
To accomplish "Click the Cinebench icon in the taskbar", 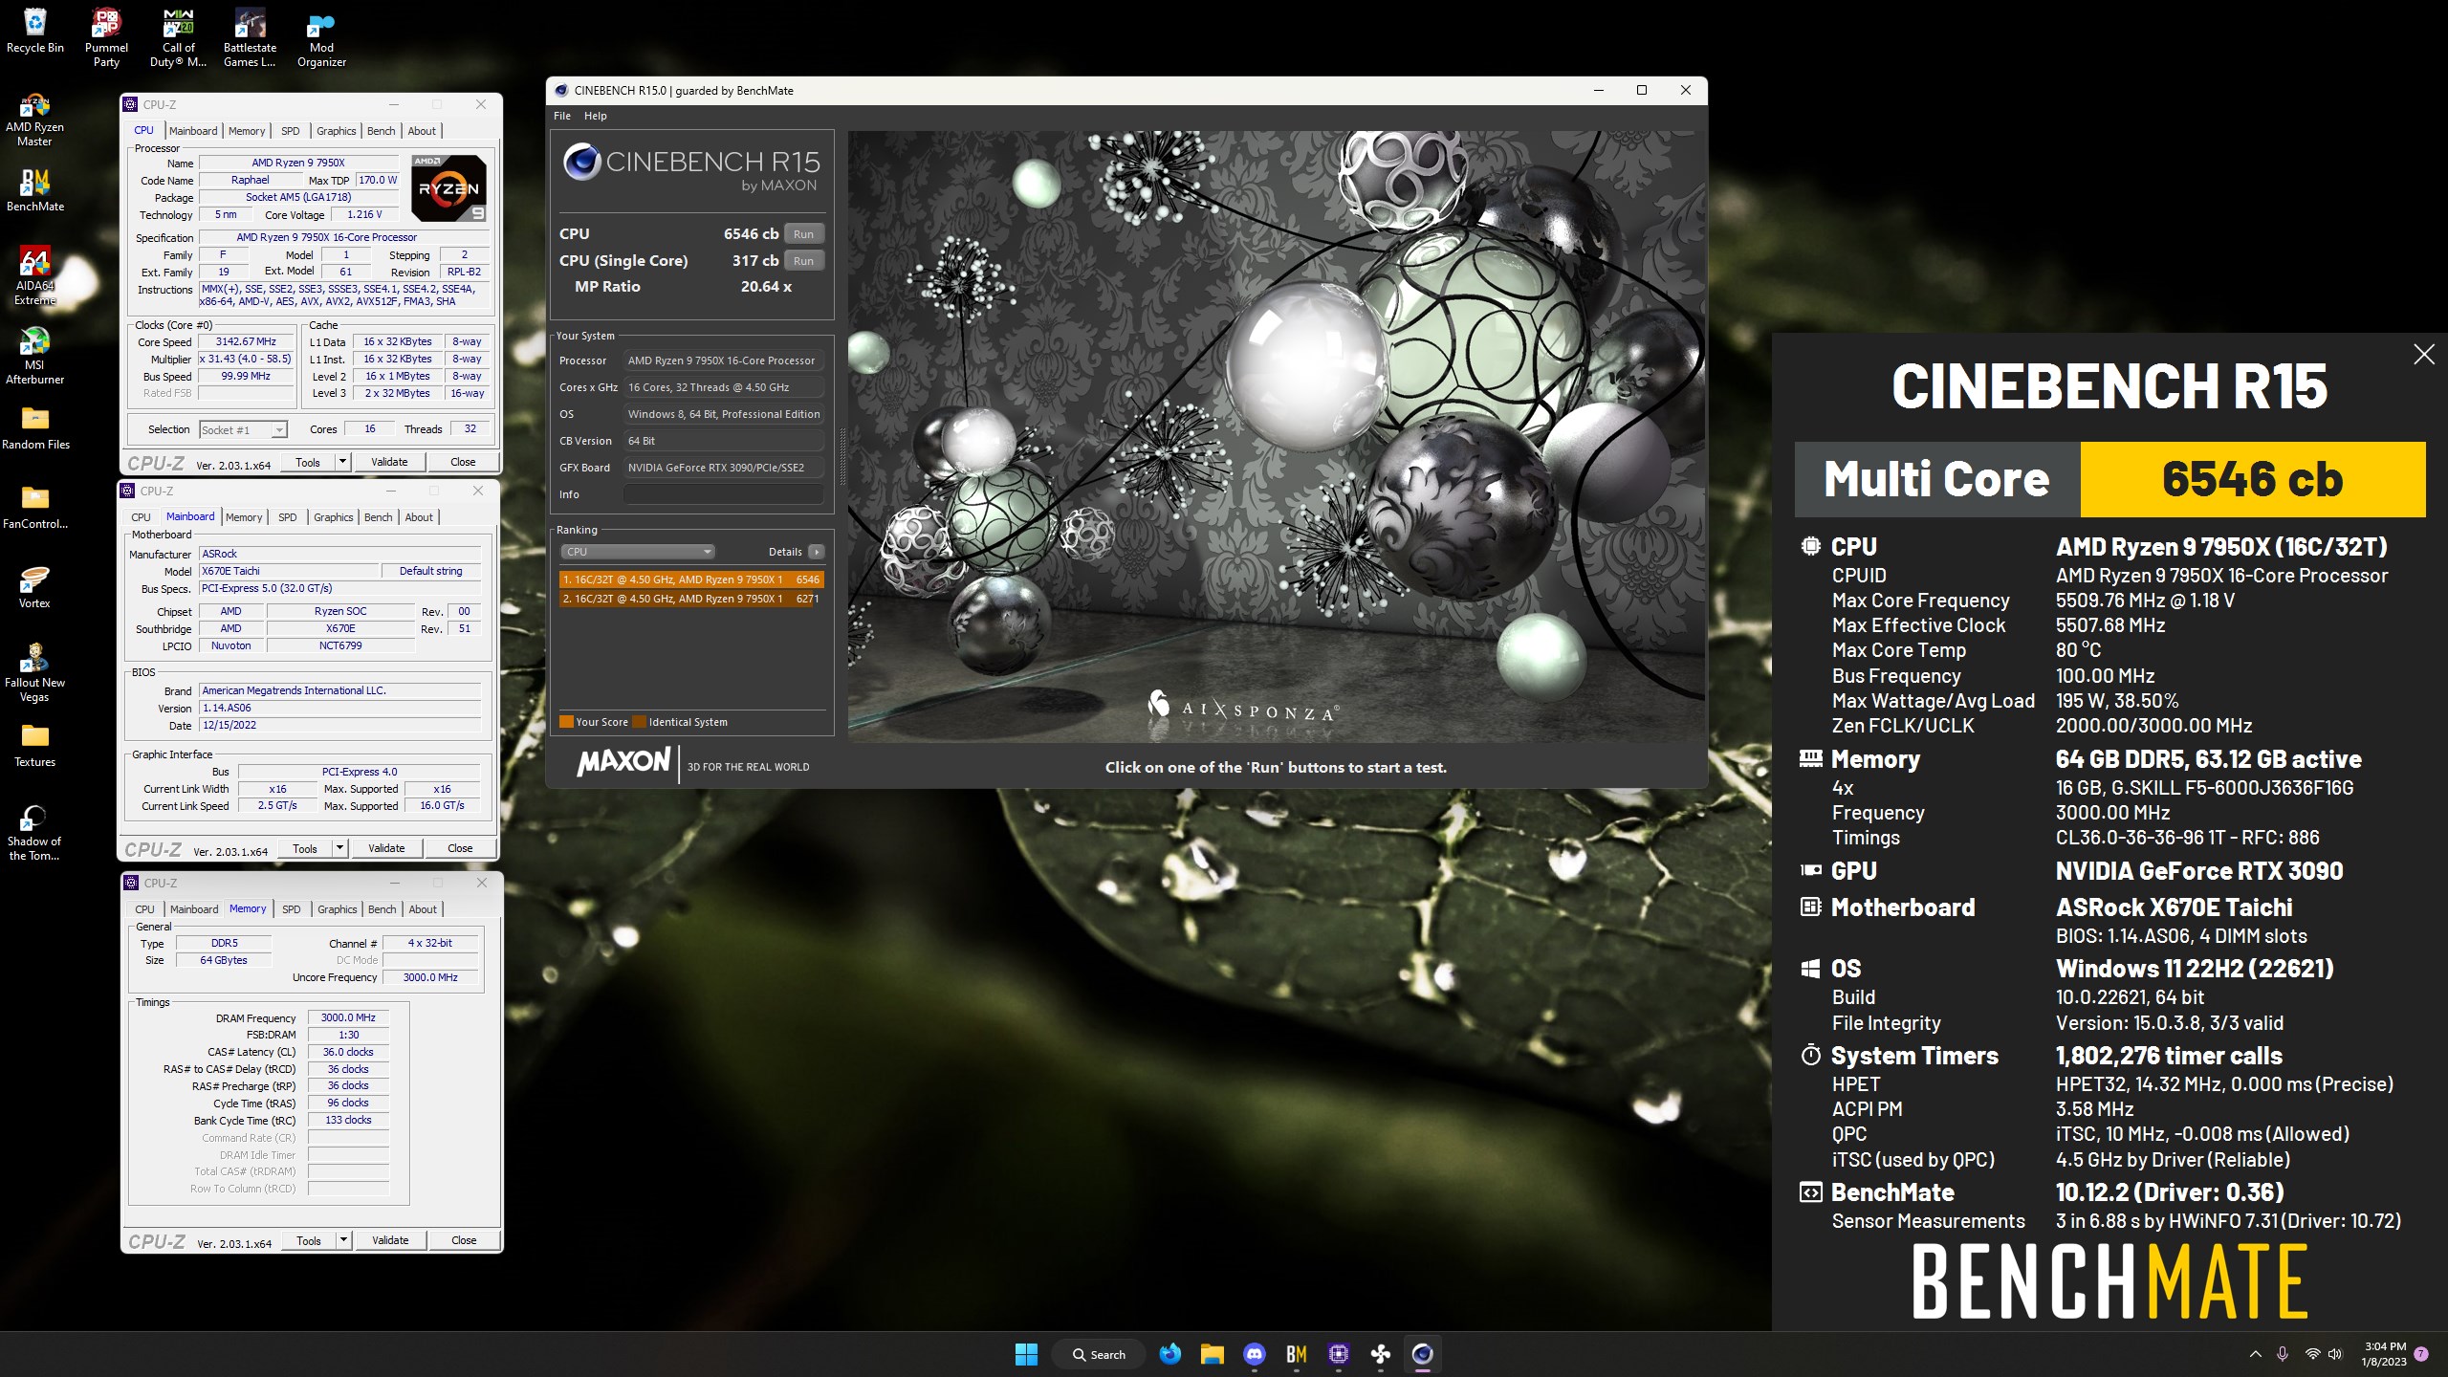I will click(1423, 1354).
